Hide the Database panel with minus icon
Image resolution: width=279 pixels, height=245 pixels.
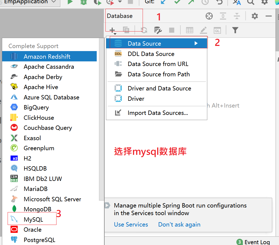268,16
